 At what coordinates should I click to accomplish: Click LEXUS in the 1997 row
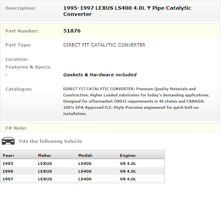pyautogui.click(x=45, y=179)
